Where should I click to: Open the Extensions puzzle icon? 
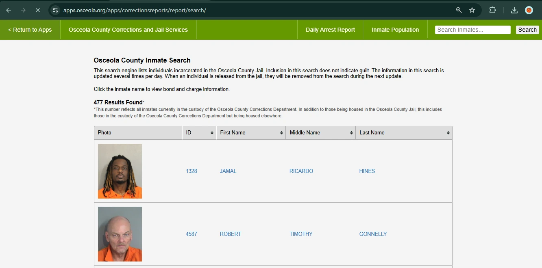click(492, 10)
